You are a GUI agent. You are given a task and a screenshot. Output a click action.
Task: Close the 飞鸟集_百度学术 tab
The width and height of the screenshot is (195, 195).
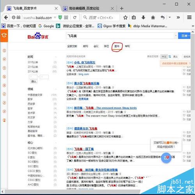(x=56, y=9)
